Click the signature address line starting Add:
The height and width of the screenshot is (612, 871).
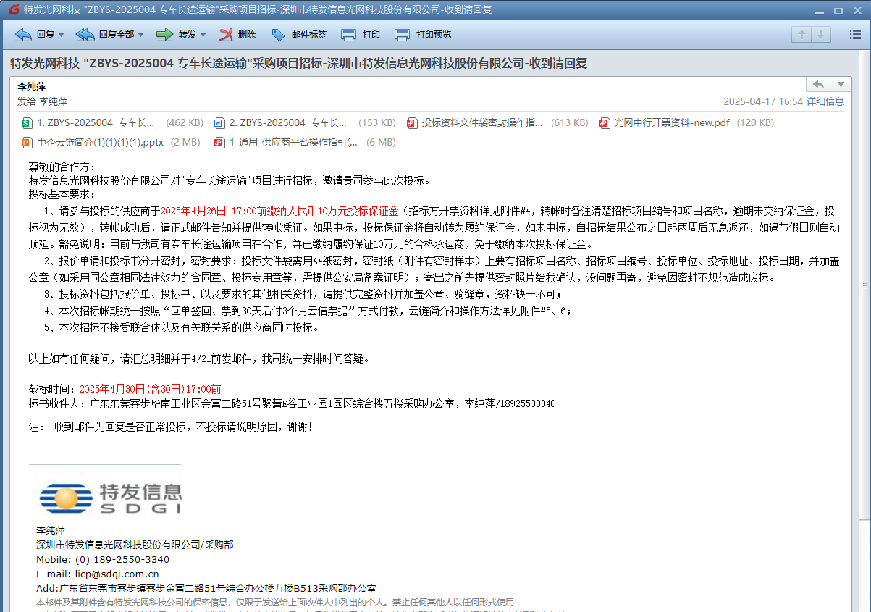pos(206,588)
